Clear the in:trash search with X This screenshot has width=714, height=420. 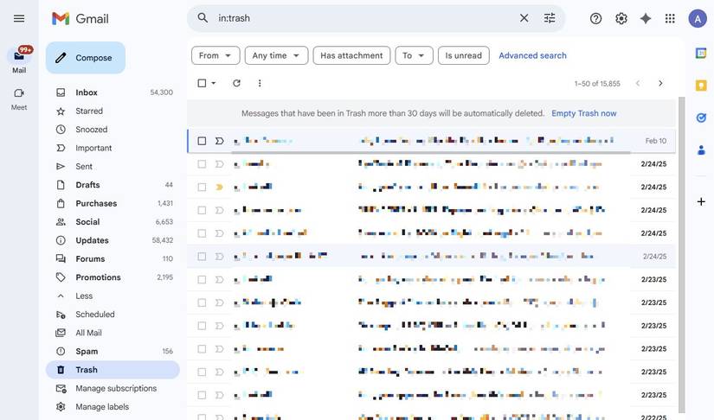tap(524, 18)
